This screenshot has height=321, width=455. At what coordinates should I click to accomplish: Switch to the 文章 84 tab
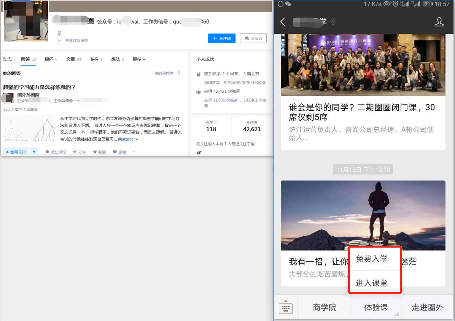[73, 59]
